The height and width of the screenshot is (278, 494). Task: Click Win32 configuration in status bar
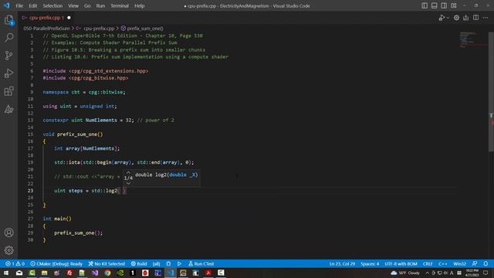tap(459, 263)
